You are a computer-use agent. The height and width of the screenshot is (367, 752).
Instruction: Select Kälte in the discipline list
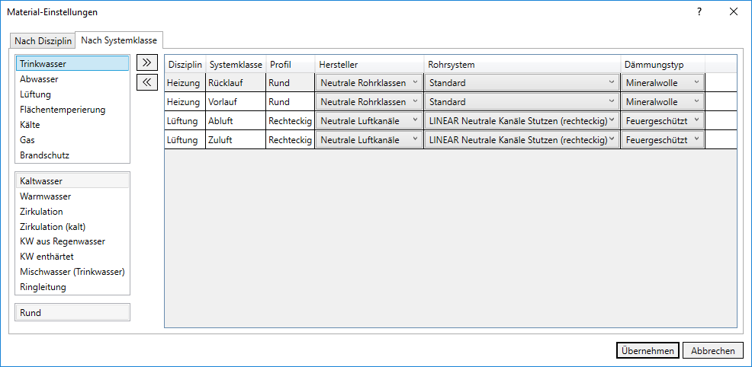(72, 125)
